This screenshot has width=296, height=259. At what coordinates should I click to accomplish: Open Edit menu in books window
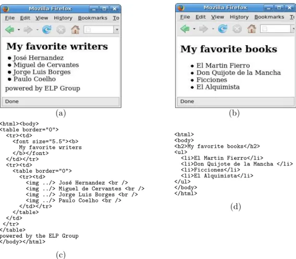click(201, 17)
